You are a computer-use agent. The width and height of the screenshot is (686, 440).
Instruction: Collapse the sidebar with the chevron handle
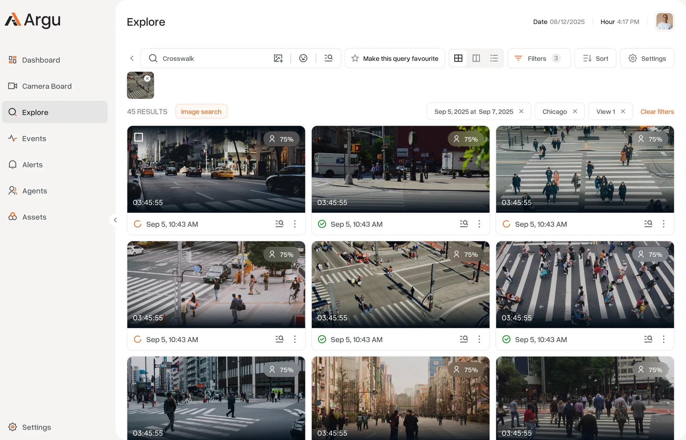coord(115,220)
